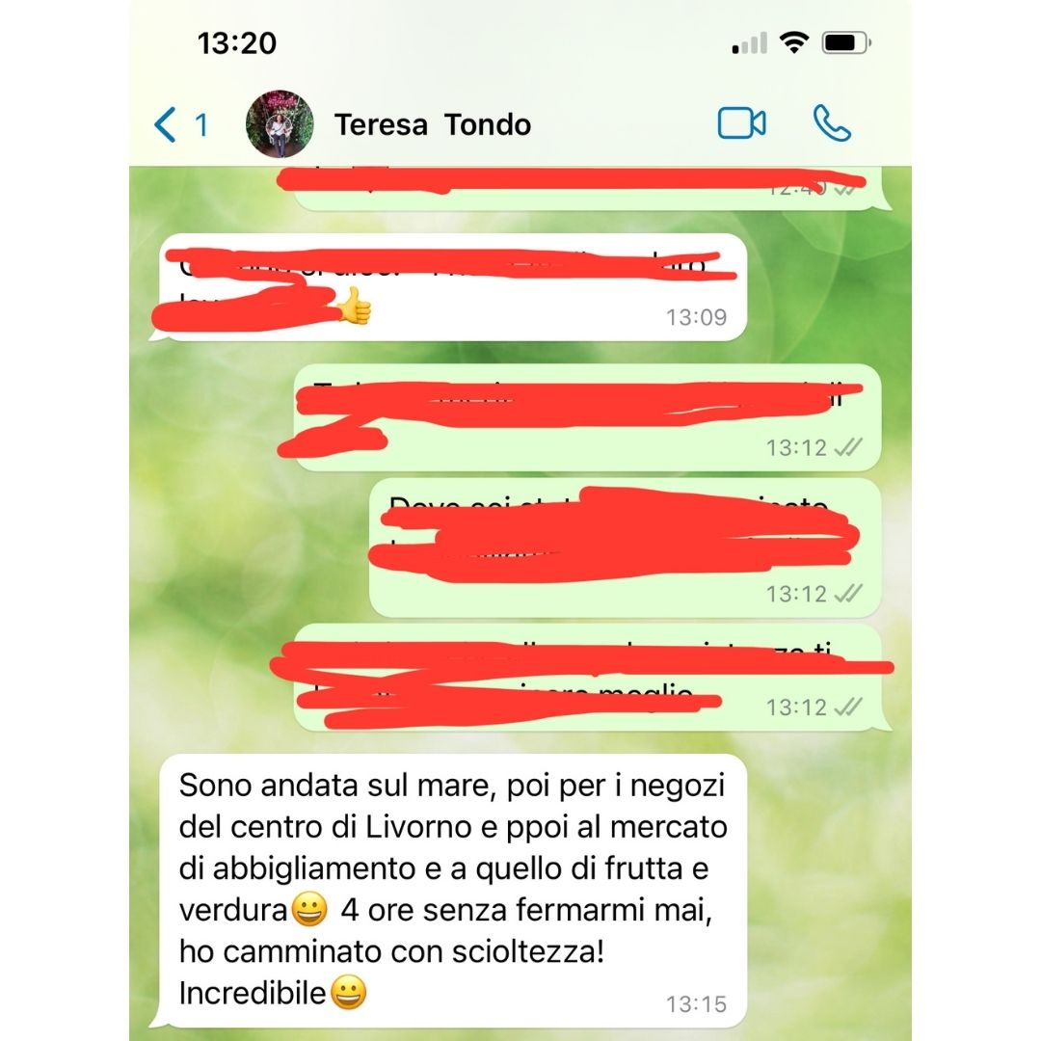1041x1041 pixels.
Task: Tap the back arrow to chat list
Action: pos(166,124)
